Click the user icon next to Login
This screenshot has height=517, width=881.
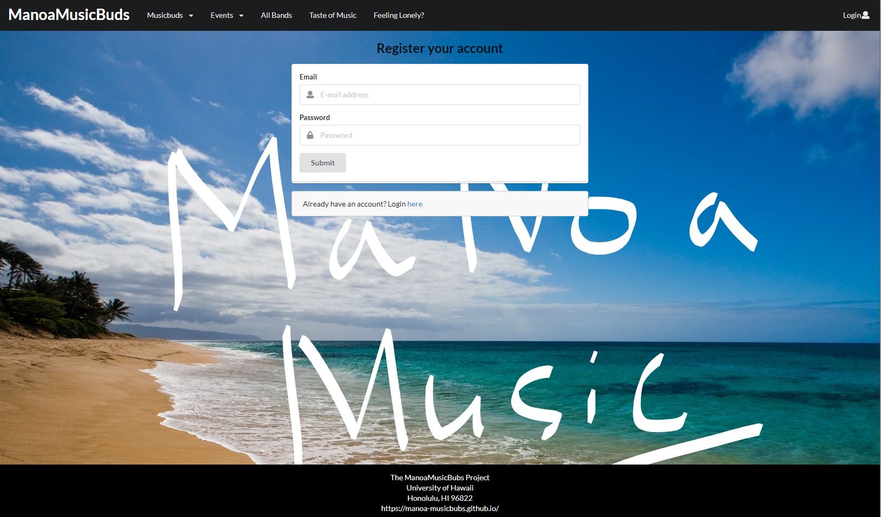click(x=865, y=15)
